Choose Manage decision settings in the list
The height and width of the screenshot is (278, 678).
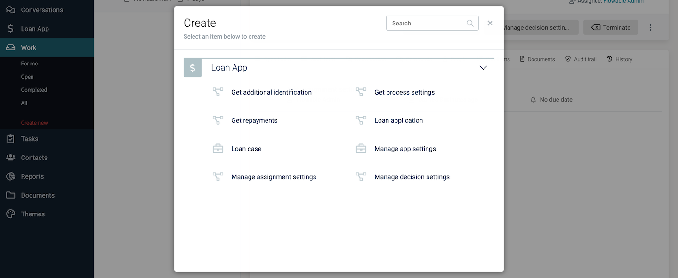tap(412, 177)
